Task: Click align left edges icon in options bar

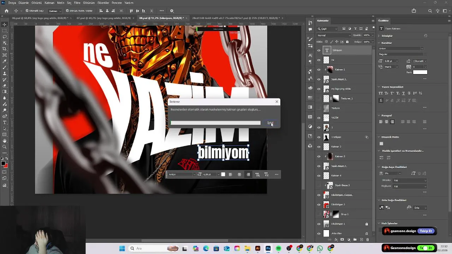Action: [101, 11]
